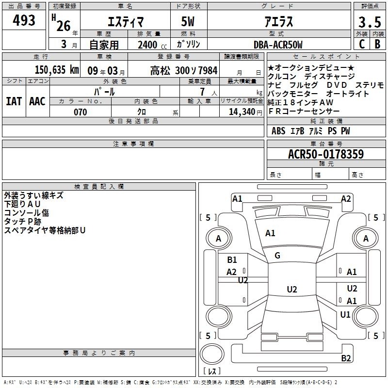Click lot number 493
The height and width of the screenshot is (388, 388).
pyautogui.click(x=24, y=20)
